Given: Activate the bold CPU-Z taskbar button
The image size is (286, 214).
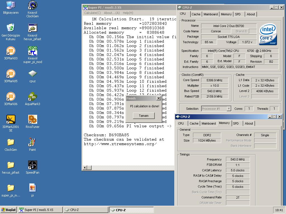Looking at the screenshot, I should tap(131, 210).
